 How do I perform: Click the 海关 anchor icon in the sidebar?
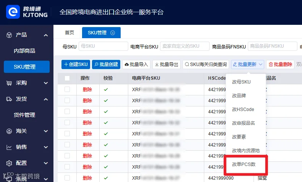click(x=9, y=131)
